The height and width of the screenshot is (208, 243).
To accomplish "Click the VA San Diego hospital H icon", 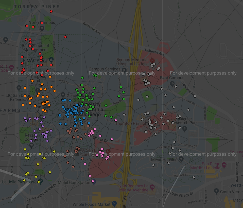I will click(x=108, y=151).
